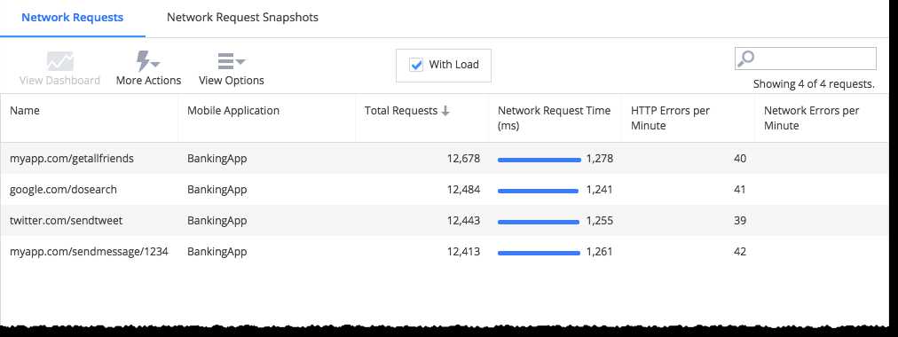
Task: Click the request time value 1,261
Action: [599, 251]
